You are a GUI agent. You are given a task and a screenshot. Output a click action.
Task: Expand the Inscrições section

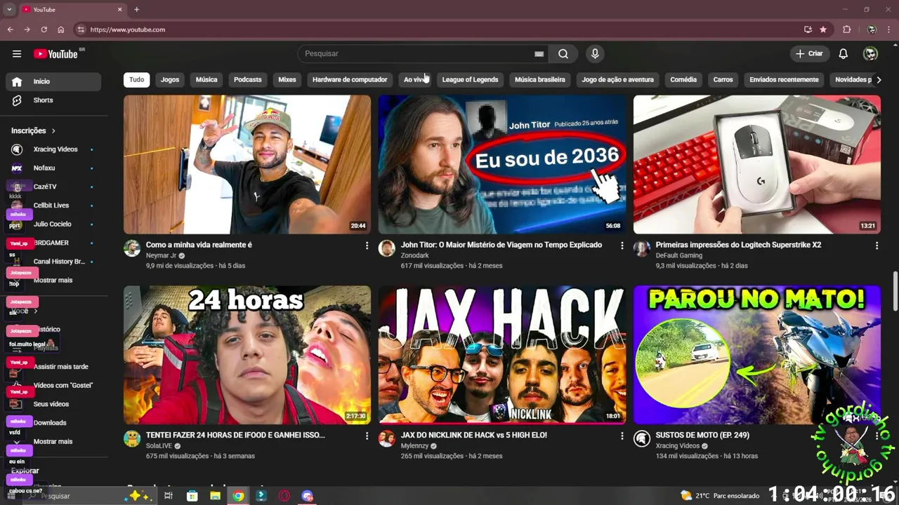tap(33, 130)
